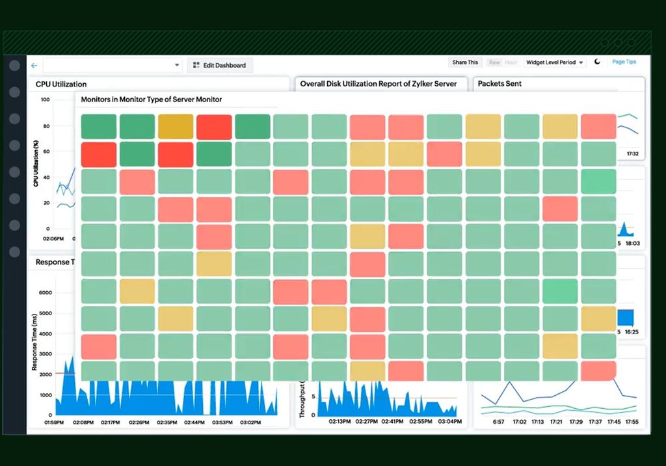The height and width of the screenshot is (466, 666).
Task: Select the bottommost sidebar icon
Action: pyautogui.click(x=14, y=252)
